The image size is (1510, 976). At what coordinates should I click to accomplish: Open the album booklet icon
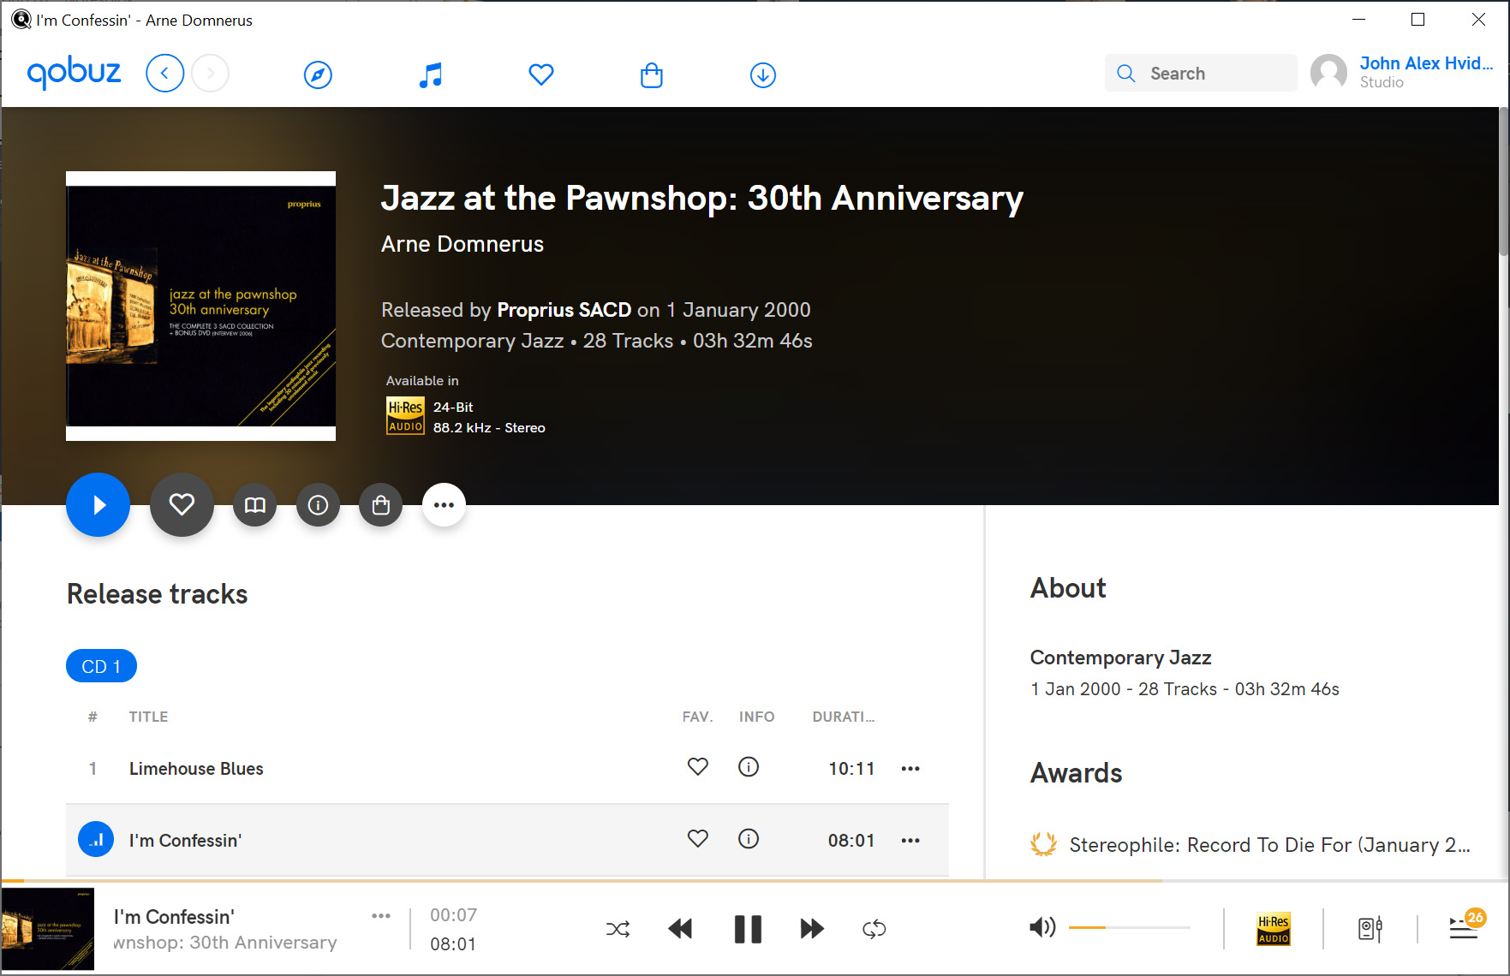point(255,505)
